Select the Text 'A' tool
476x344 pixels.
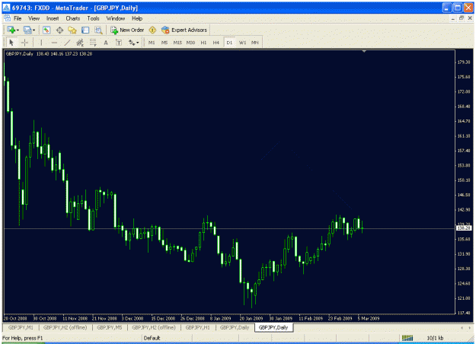click(106, 43)
